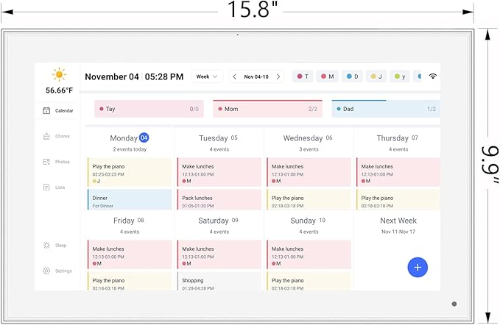Open the Week view dropdown

click(x=207, y=76)
